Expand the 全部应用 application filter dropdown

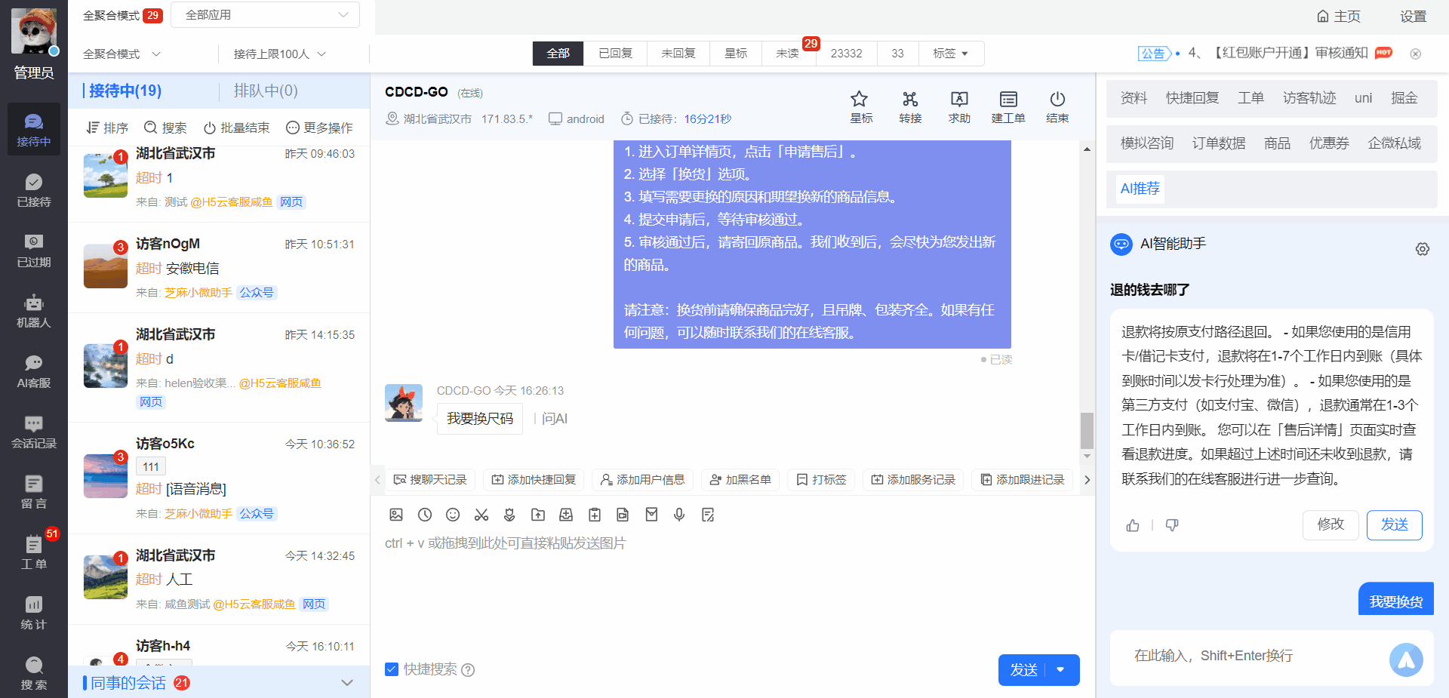pos(265,14)
